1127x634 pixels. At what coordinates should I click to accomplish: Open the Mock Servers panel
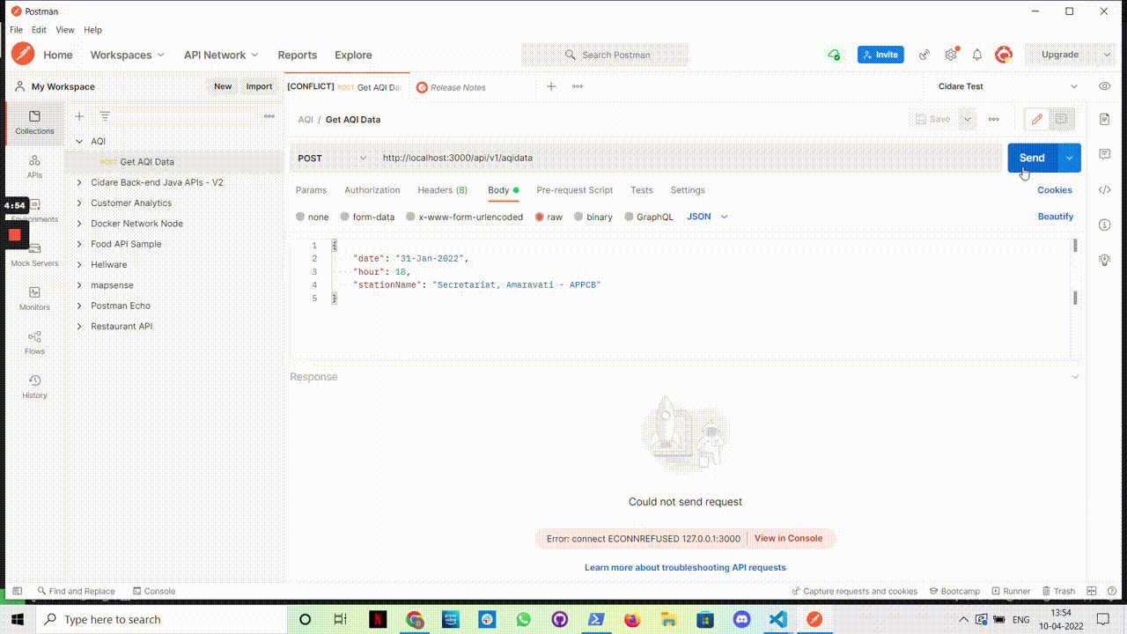(34, 255)
